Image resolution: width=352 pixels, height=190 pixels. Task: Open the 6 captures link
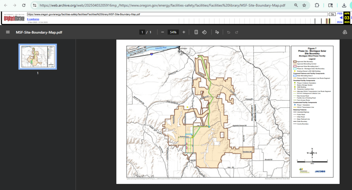pyautogui.click(x=33, y=19)
